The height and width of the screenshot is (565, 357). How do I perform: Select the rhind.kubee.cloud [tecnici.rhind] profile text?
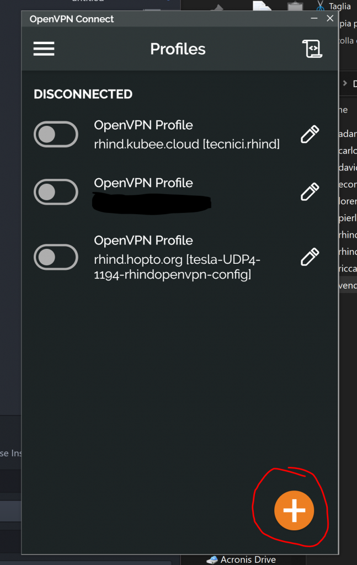point(187,145)
